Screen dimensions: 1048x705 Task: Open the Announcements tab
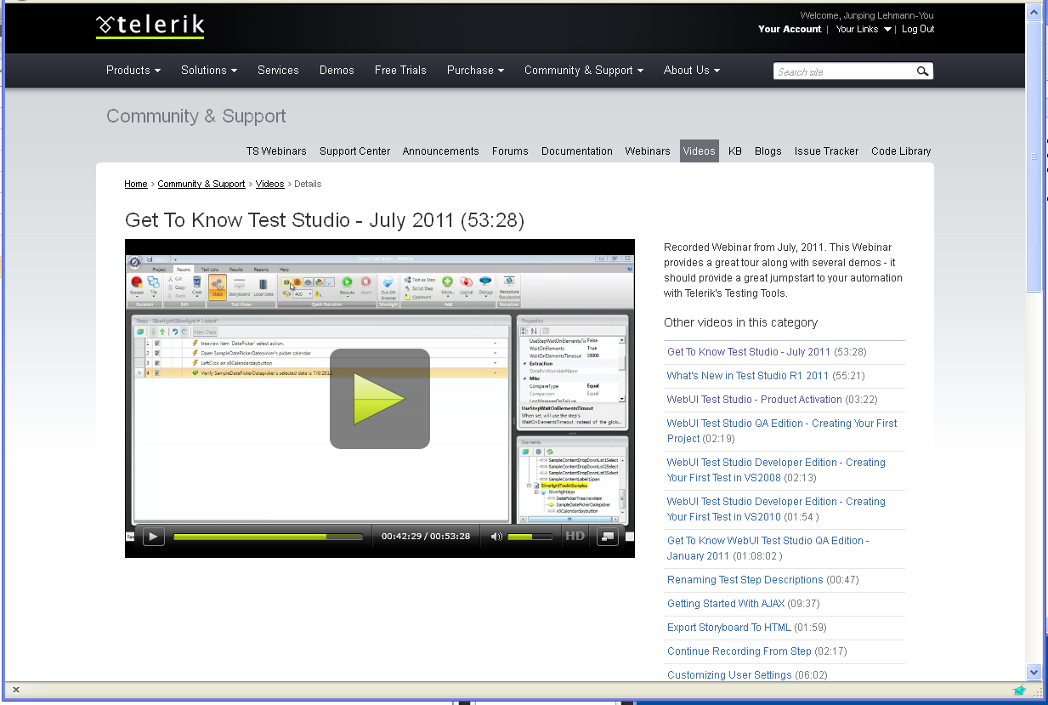point(440,151)
